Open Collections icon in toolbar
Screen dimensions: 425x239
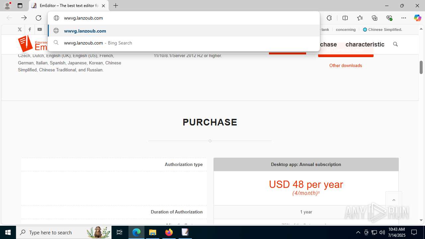375,18
